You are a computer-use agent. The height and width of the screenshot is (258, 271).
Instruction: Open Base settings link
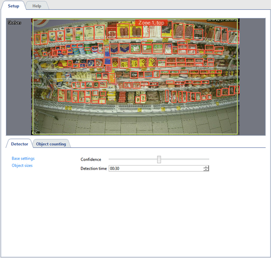click(x=23, y=158)
